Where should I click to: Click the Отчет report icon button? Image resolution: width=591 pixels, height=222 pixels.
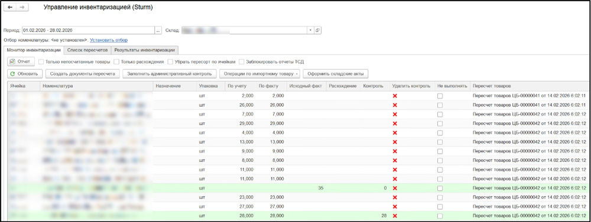[x=21, y=61]
